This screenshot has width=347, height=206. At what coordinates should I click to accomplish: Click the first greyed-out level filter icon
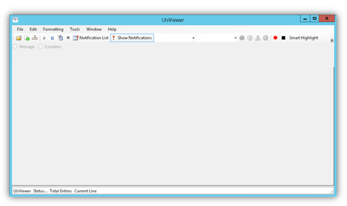point(242,38)
